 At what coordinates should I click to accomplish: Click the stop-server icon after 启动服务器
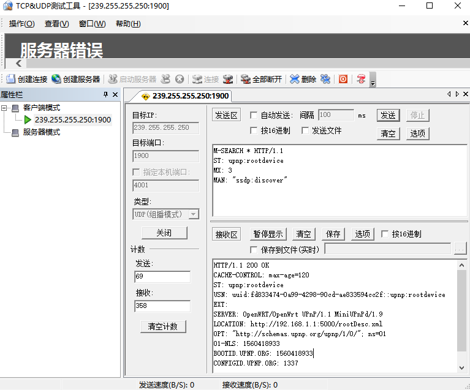click(165, 79)
